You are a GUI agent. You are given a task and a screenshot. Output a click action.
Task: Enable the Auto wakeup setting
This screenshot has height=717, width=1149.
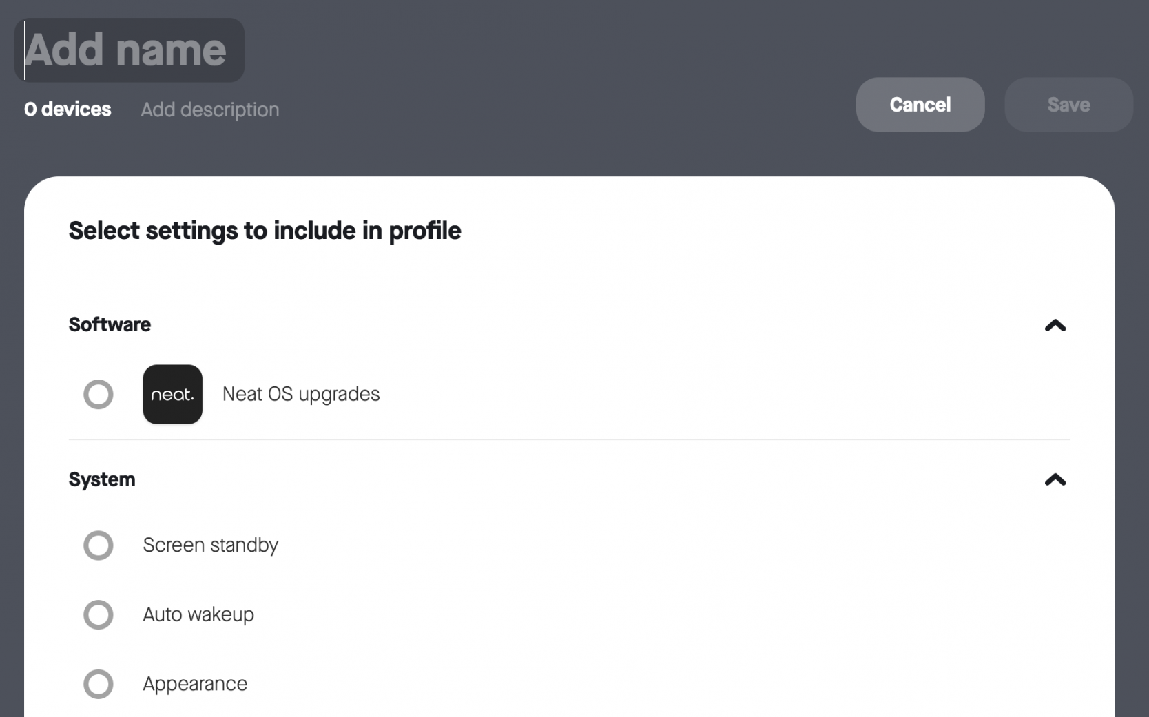pyautogui.click(x=99, y=614)
